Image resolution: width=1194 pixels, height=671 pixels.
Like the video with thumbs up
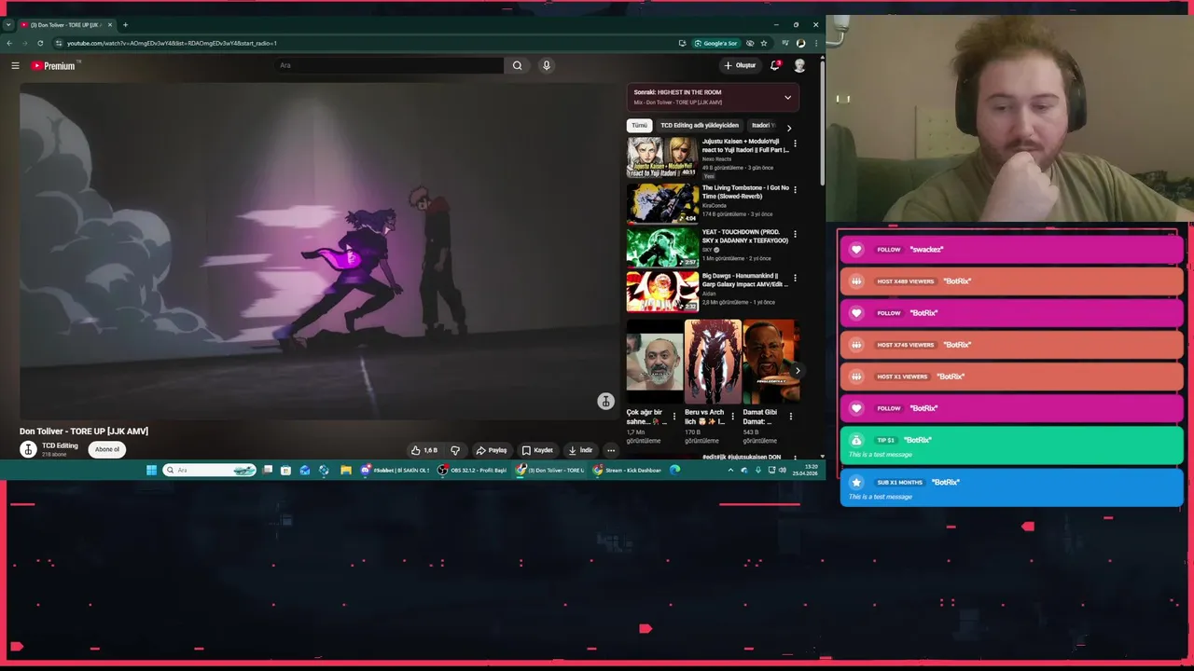(424, 450)
